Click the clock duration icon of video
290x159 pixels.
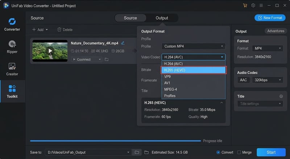(72, 51)
